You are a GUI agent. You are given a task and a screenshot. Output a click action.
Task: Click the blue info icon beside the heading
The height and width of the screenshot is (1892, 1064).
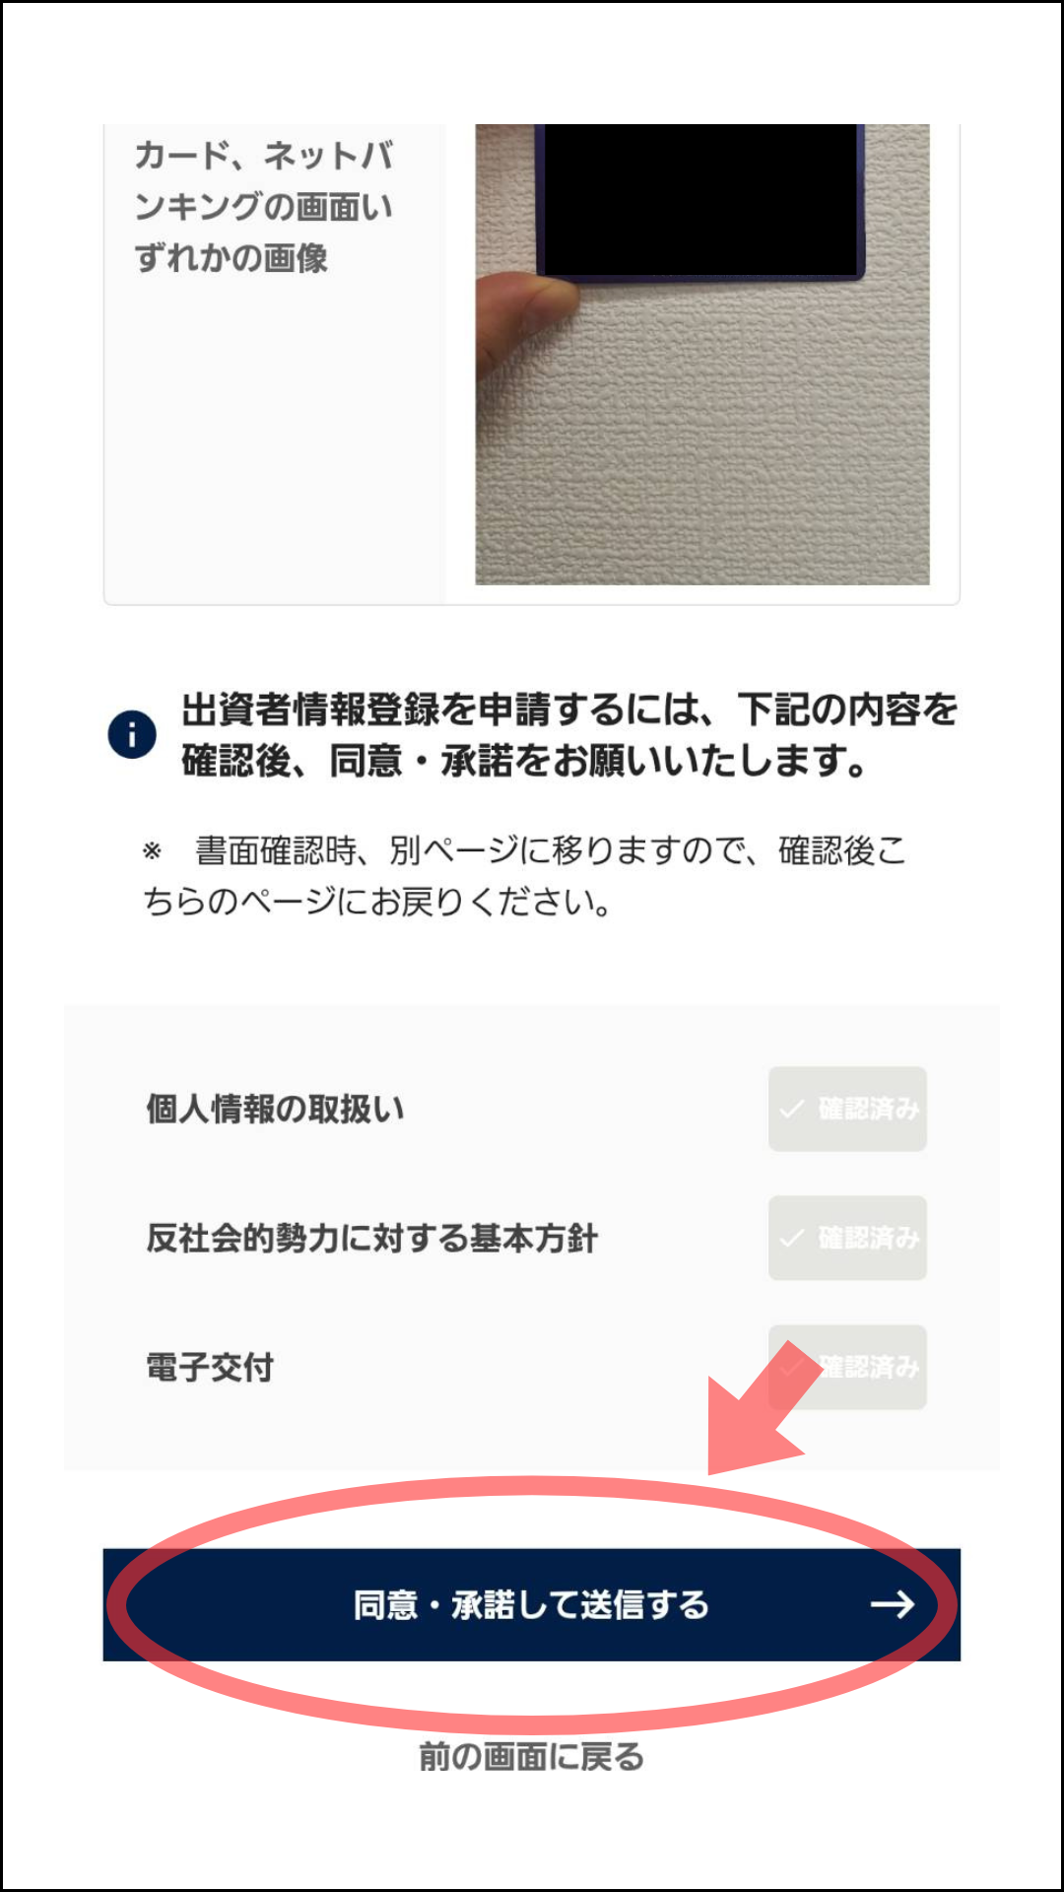coord(132,734)
